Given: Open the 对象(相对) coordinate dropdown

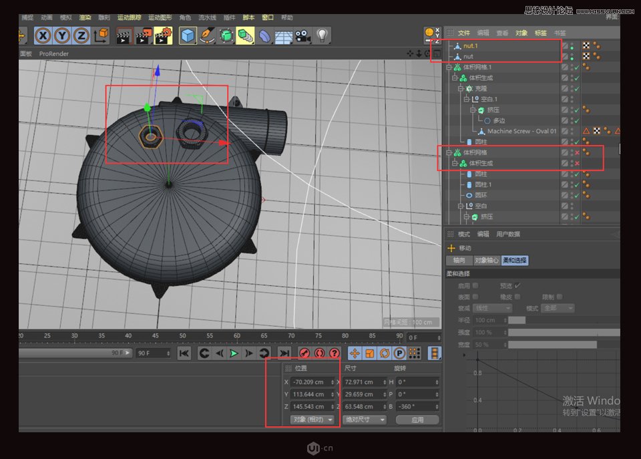Looking at the screenshot, I should (311, 419).
